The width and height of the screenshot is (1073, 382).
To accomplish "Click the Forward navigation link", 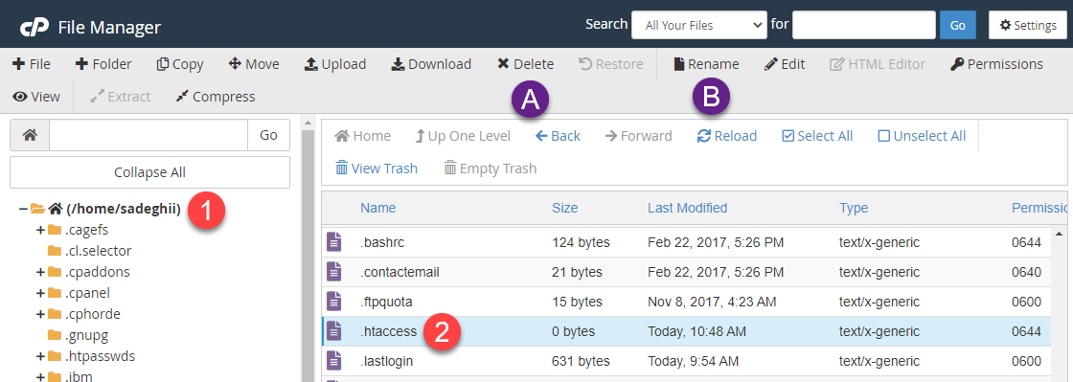I will coord(638,136).
